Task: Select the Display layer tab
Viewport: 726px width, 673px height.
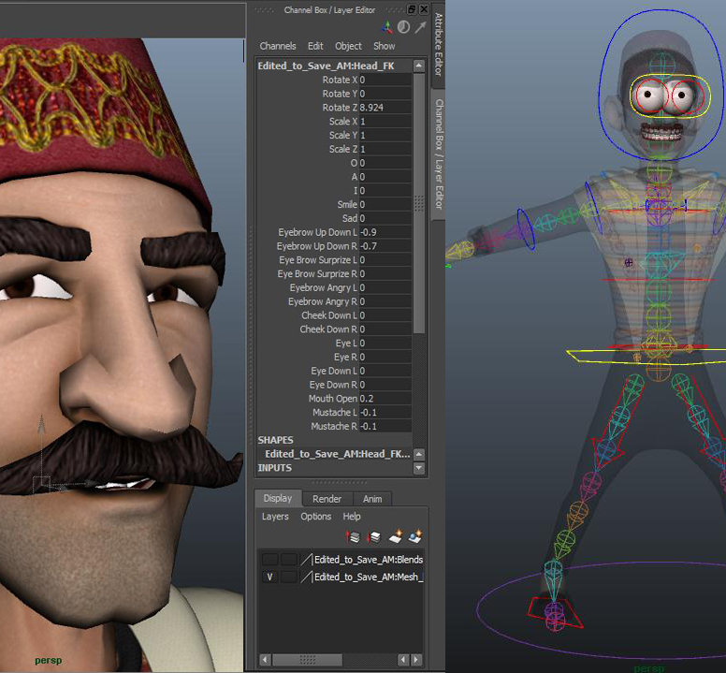Action: coord(278,498)
